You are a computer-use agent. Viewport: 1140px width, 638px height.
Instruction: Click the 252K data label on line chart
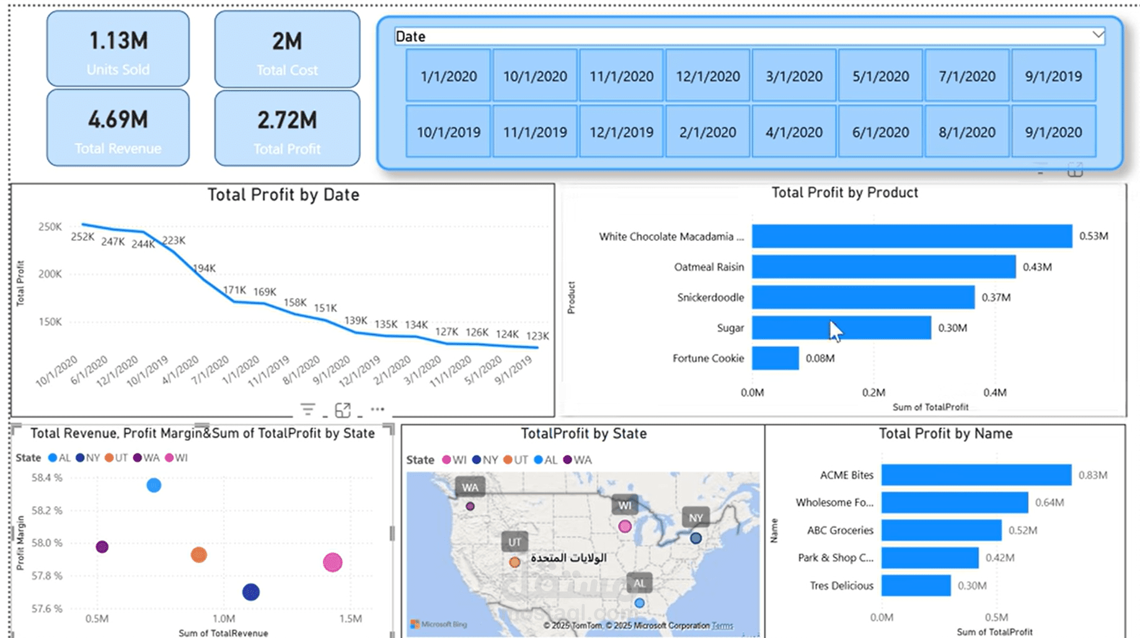tap(82, 237)
